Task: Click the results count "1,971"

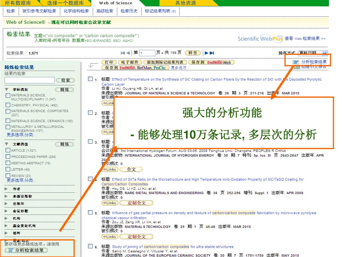Action: 33,53
